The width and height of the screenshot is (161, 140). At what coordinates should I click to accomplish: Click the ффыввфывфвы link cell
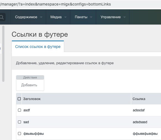point(145,134)
